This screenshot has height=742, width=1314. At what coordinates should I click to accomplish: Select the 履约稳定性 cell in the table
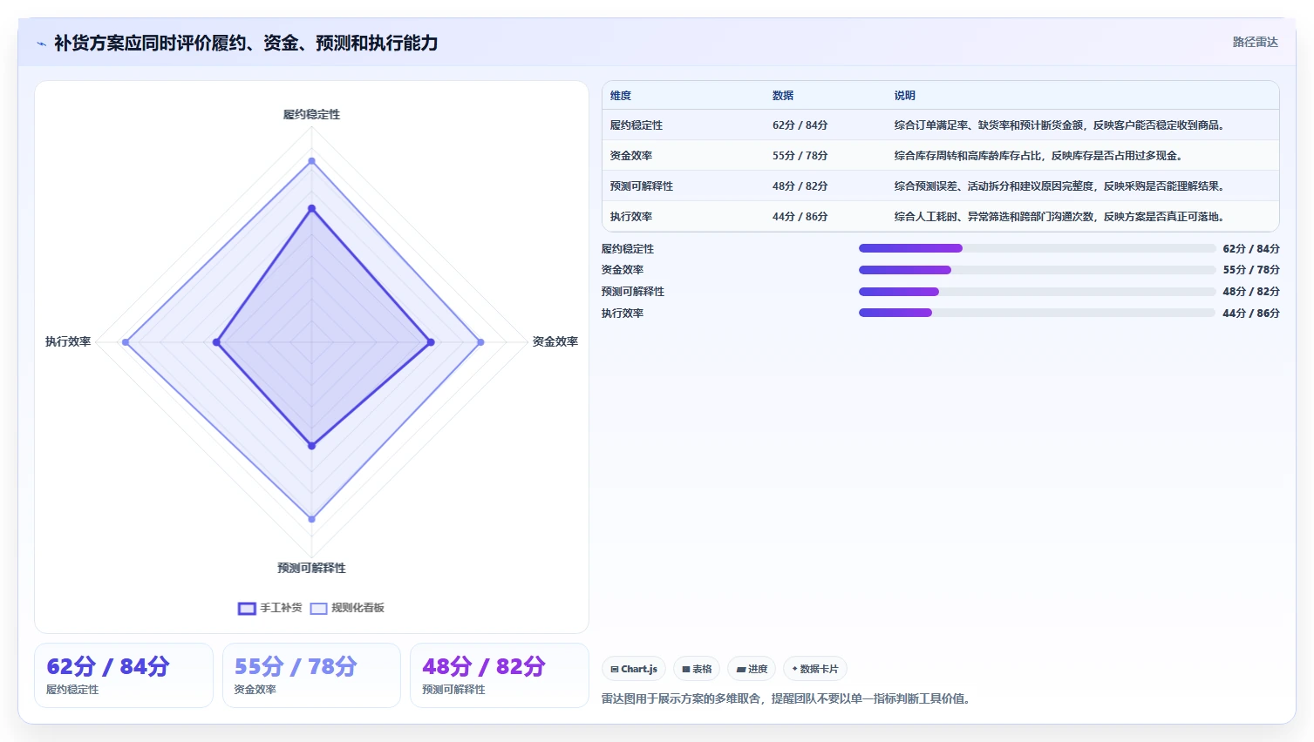click(x=637, y=125)
